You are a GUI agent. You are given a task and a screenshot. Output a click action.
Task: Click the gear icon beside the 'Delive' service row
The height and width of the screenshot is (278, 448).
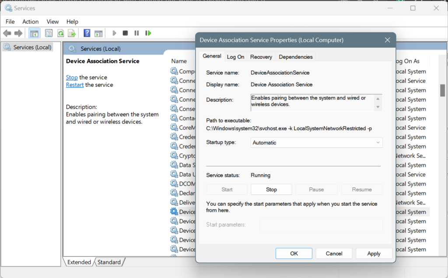[174, 202]
